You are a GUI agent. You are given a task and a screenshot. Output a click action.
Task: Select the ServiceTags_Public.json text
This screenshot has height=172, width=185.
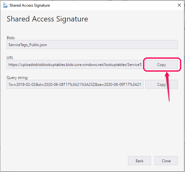[x=28, y=45]
